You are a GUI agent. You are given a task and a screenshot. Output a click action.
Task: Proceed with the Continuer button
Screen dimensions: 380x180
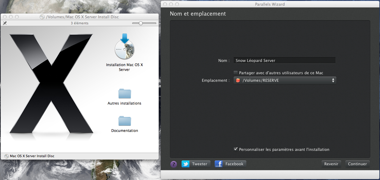(x=357, y=164)
